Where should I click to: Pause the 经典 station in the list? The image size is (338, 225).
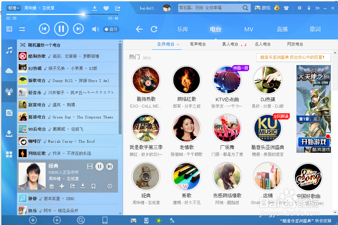pyautogui.click(x=99, y=166)
